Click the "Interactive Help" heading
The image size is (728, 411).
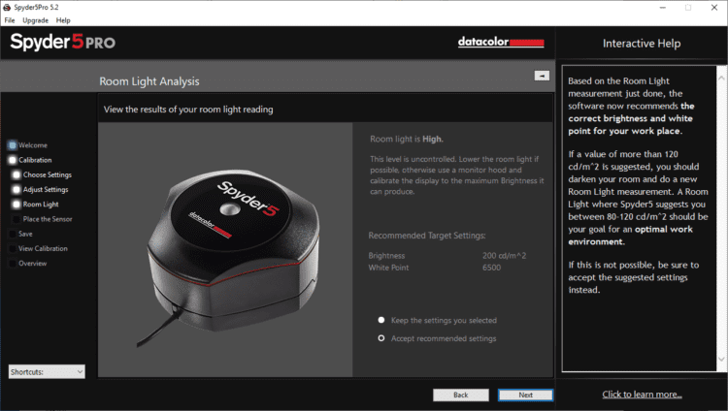pos(642,44)
